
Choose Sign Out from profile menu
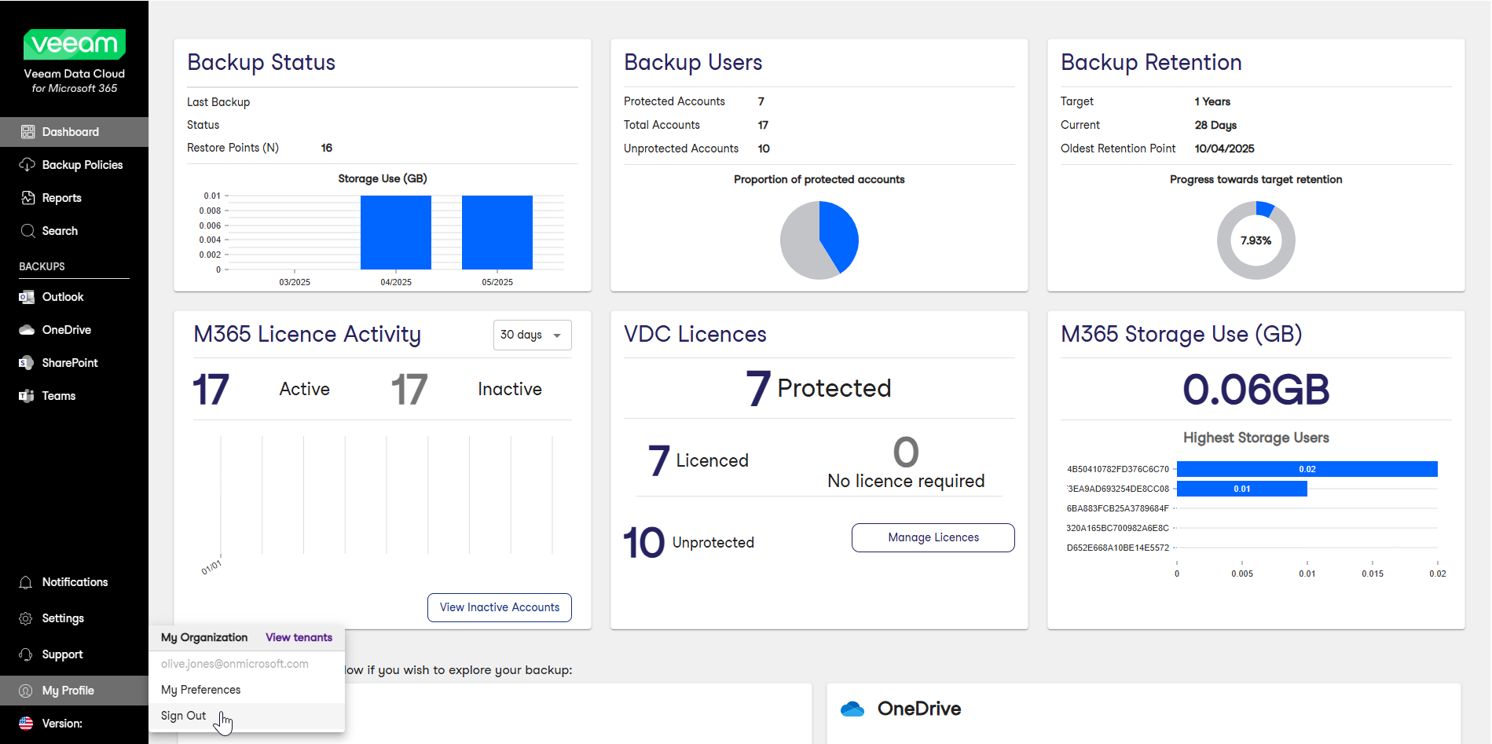(184, 716)
